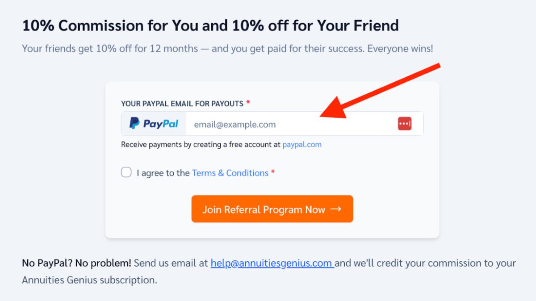Click the PayPal double-P logo mark

134,123
